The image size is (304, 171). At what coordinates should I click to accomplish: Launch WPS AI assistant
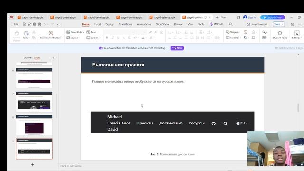(x=217, y=24)
